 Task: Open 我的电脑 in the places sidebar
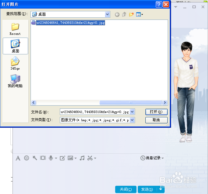[15, 81]
